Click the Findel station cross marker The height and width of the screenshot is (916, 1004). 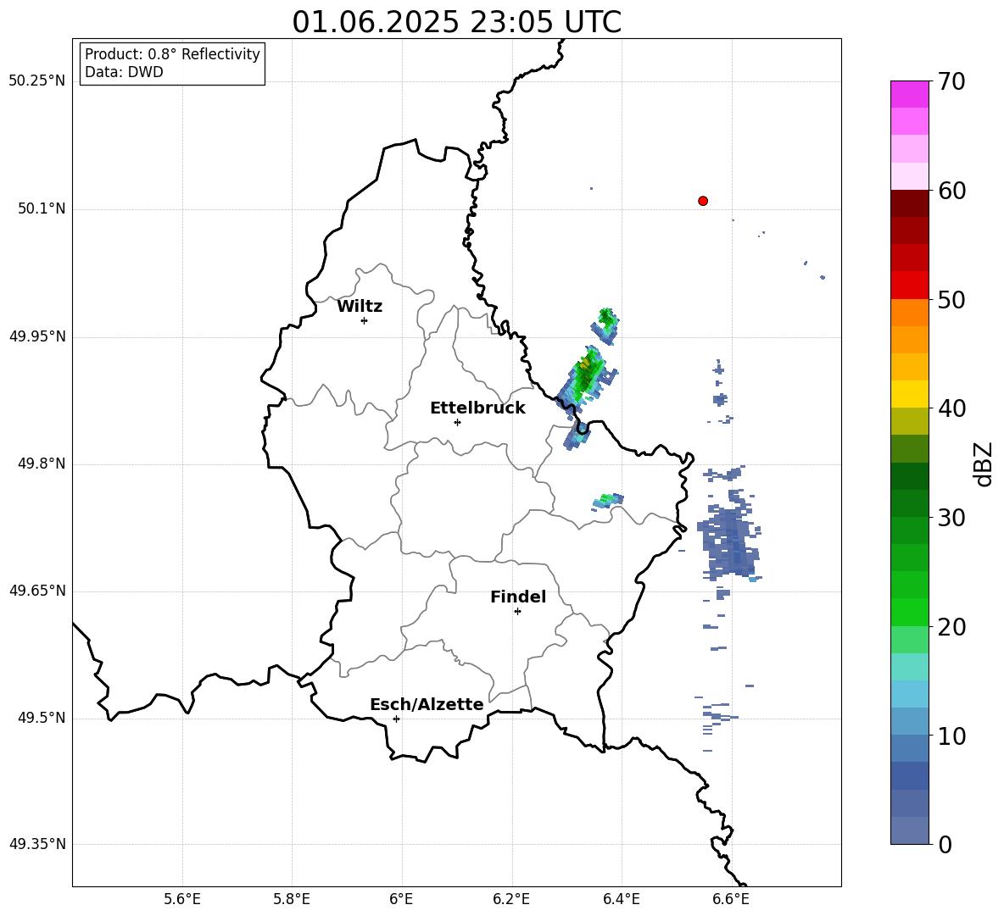point(517,612)
